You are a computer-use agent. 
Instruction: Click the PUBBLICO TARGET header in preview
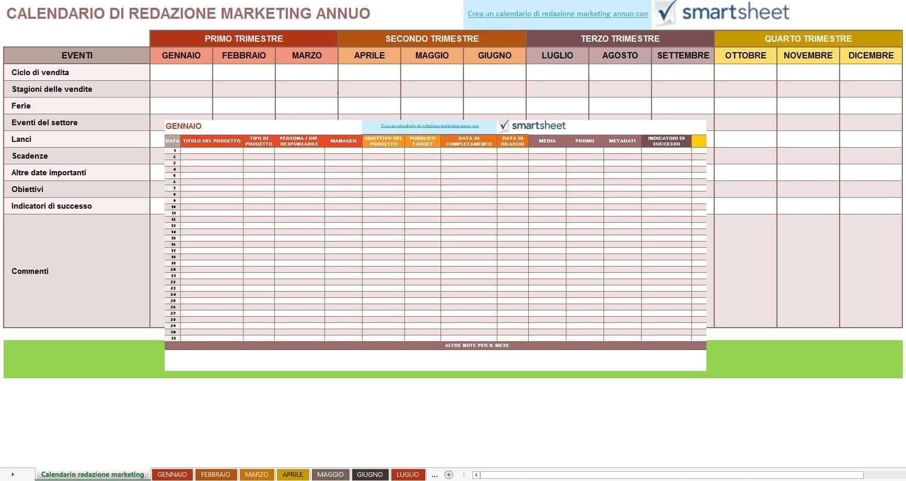point(422,141)
